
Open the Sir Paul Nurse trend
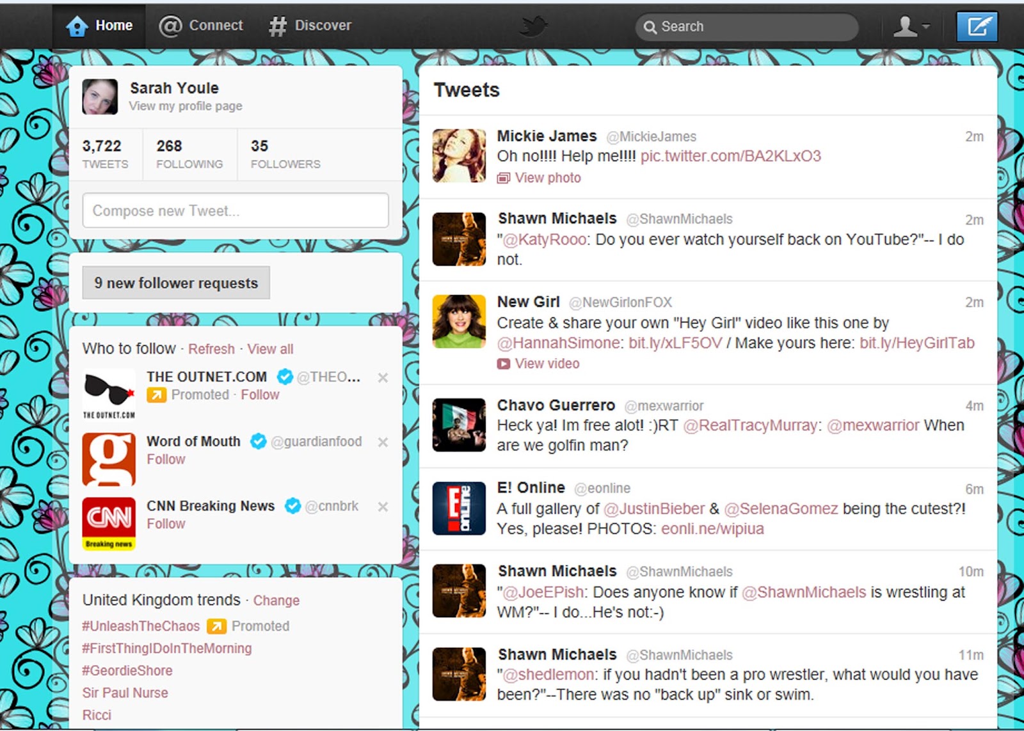click(x=125, y=693)
